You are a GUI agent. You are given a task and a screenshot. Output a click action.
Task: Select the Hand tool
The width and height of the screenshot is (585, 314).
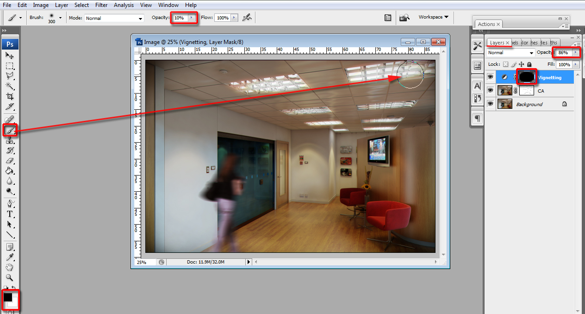10,267
